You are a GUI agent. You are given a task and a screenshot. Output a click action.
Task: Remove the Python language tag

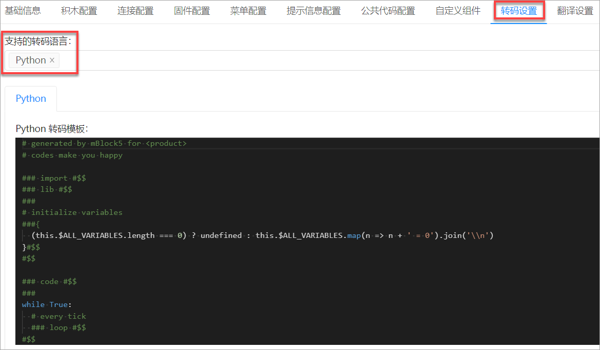[52, 60]
